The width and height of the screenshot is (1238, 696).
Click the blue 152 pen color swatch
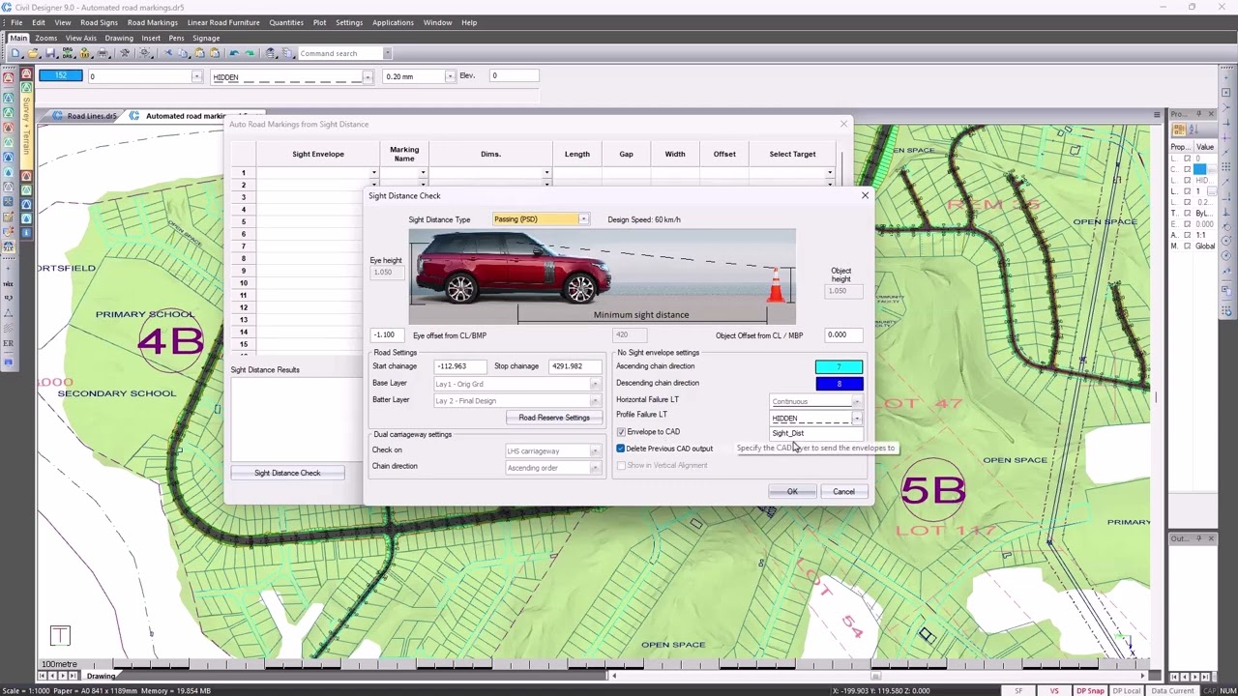click(61, 75)
